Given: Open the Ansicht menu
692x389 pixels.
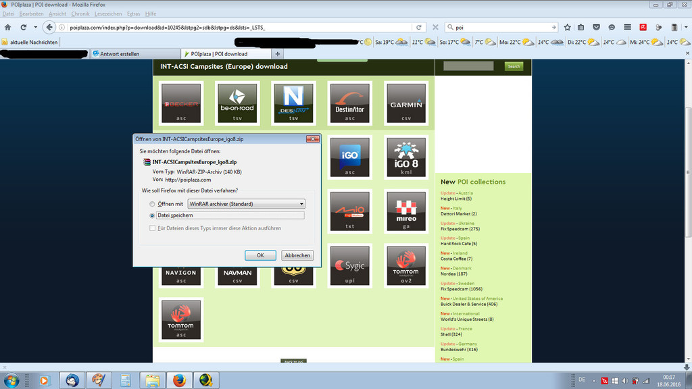Looking at the screenshot, I should click(57, 14).
